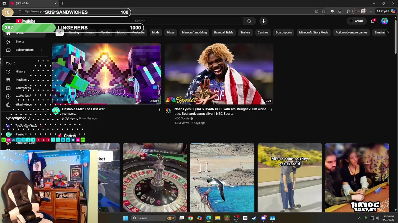The width and height of the screenshot is (398, 223).
Task: Launch Google Chrome from the taskbar
Action: tap(190, 218)
